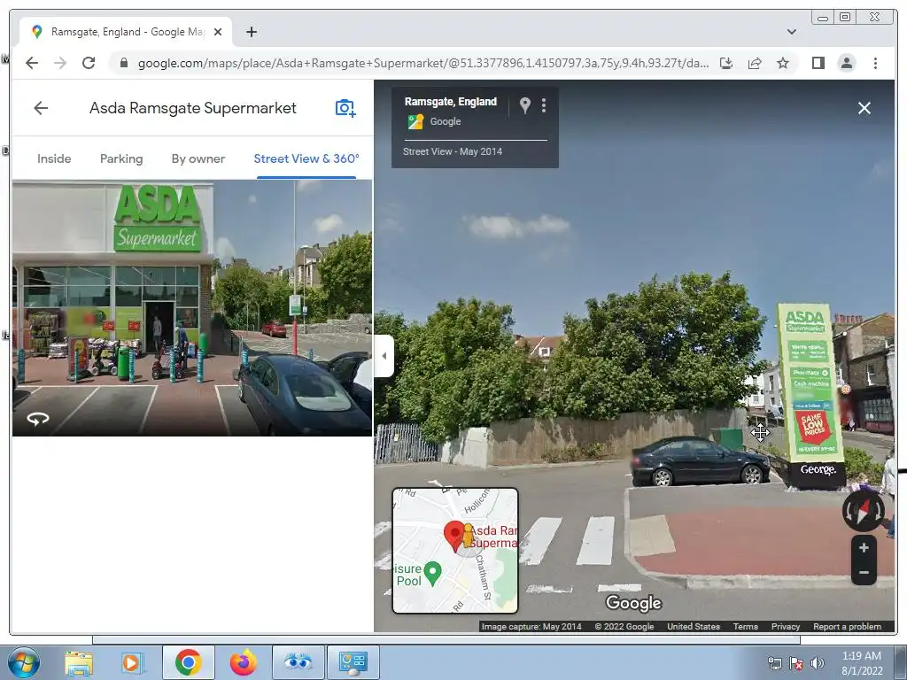Zoom out of Street View
The height and width of the screenshot is (680, 907).
point(864,573)
